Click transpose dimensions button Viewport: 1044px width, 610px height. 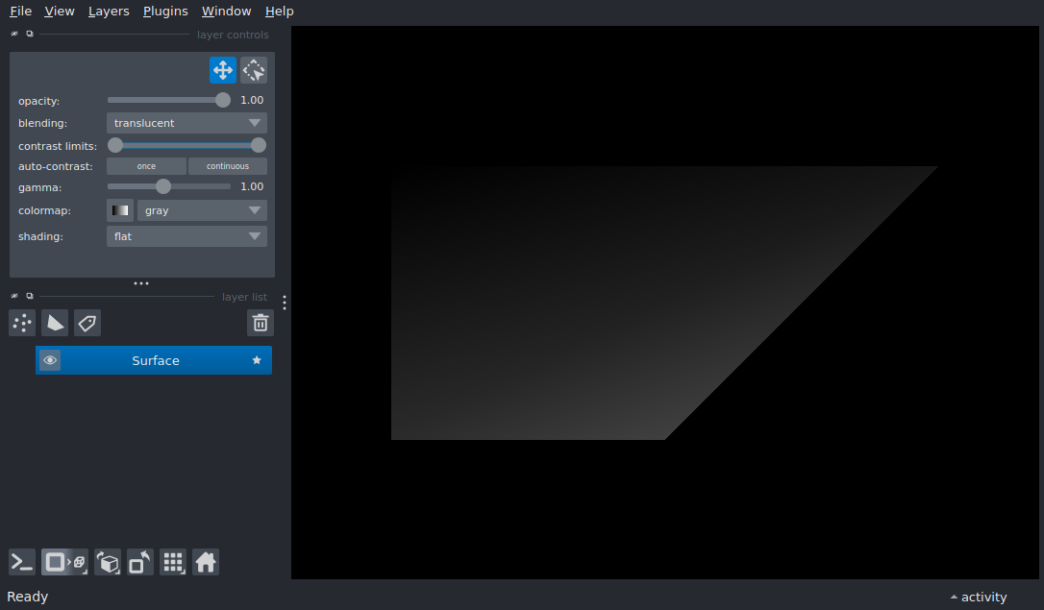tap(139, 562)
